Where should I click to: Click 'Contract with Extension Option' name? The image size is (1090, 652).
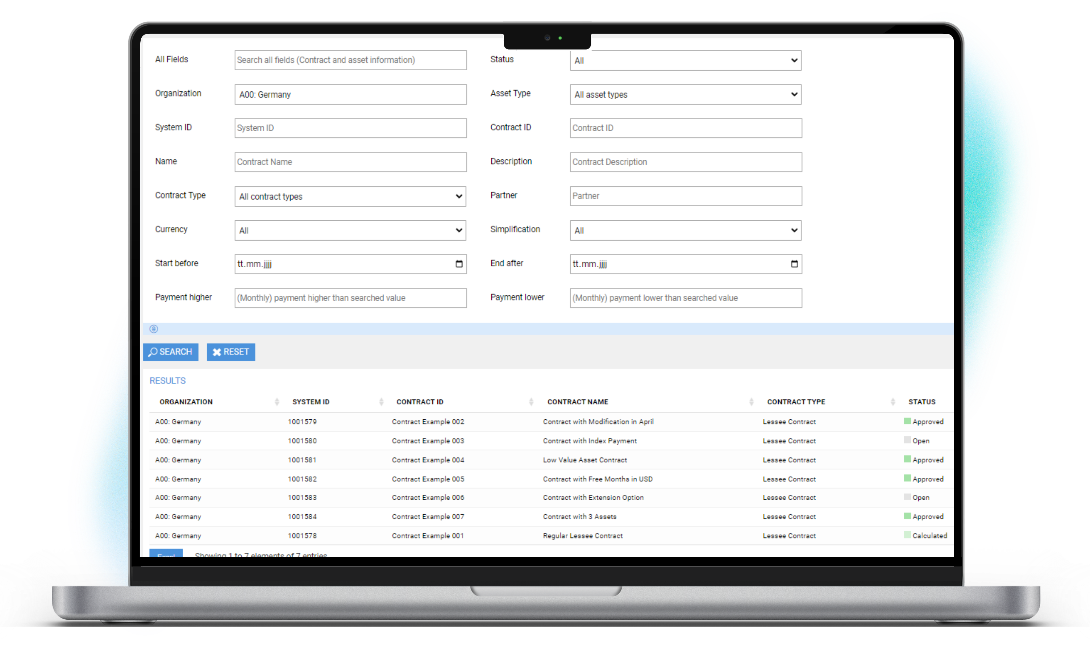(x=593, y=498)
